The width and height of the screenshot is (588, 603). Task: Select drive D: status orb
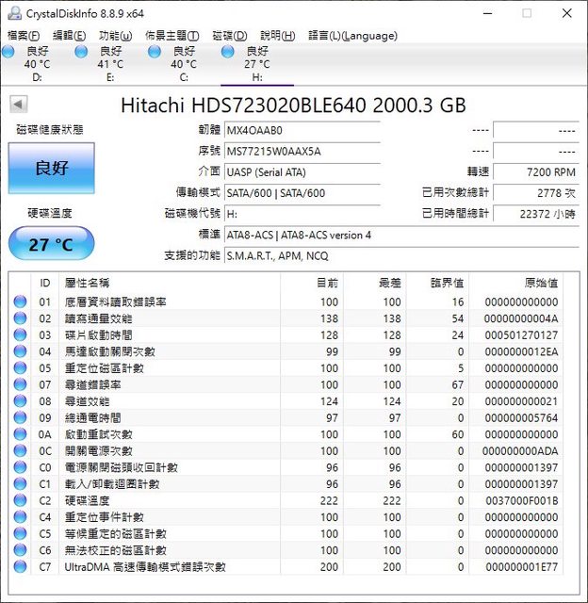(8, 52)
